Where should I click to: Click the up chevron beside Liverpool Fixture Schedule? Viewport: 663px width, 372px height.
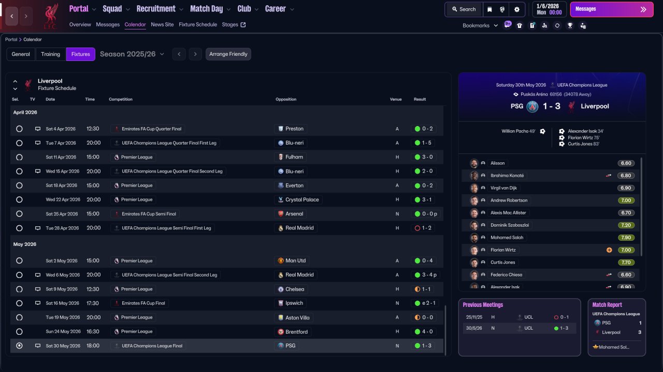(x=15, y=81)
